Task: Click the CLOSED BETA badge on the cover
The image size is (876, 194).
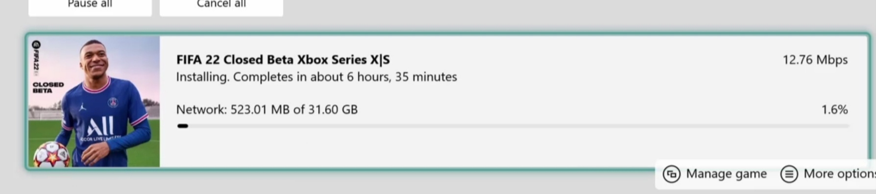Action: pos(48,87)
